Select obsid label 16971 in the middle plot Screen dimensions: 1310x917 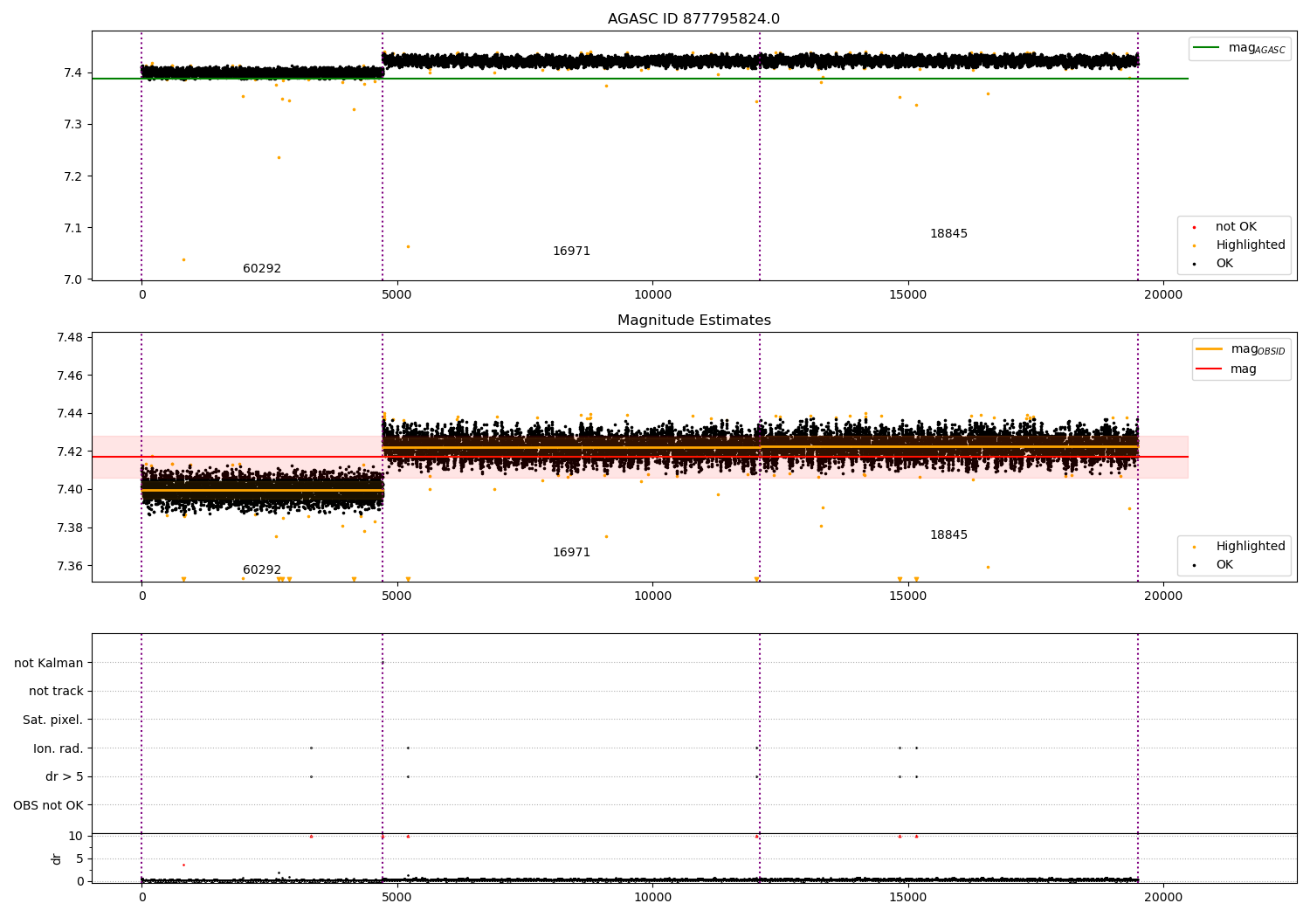(x=571, y=553)
